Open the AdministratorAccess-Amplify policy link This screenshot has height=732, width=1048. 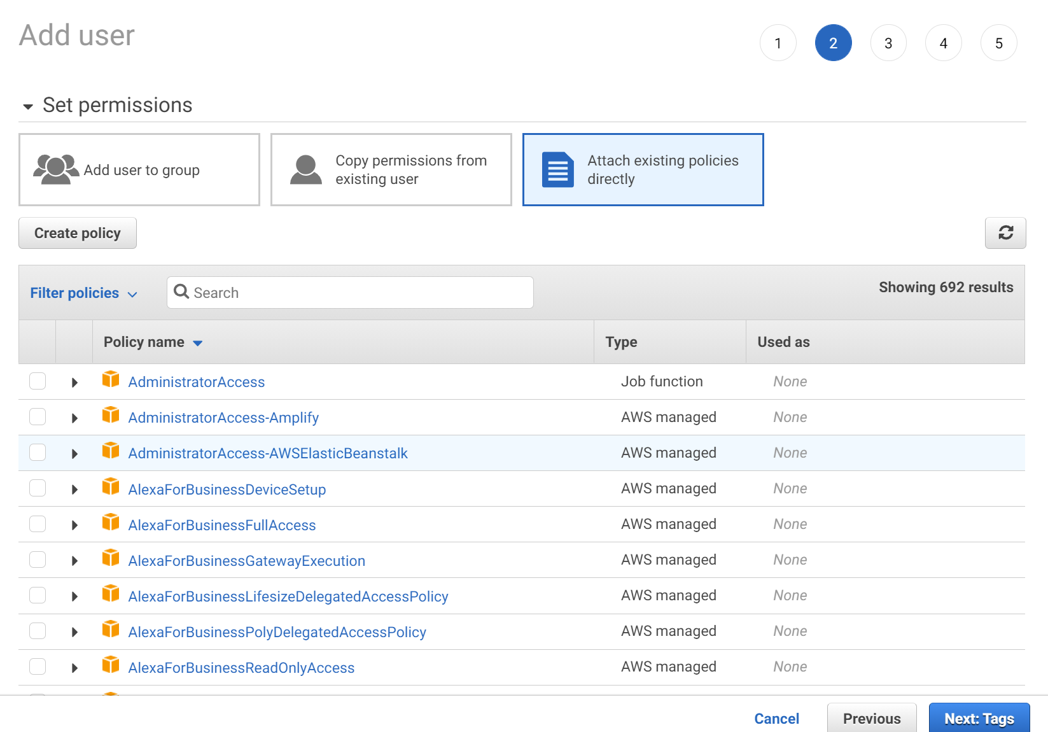pos(223,418)
